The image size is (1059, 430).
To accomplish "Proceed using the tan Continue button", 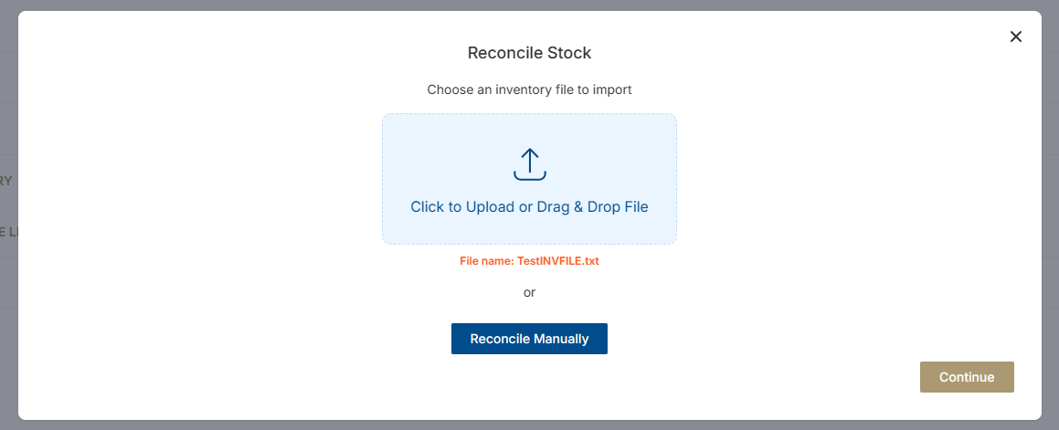I will (x=967, y=377).
